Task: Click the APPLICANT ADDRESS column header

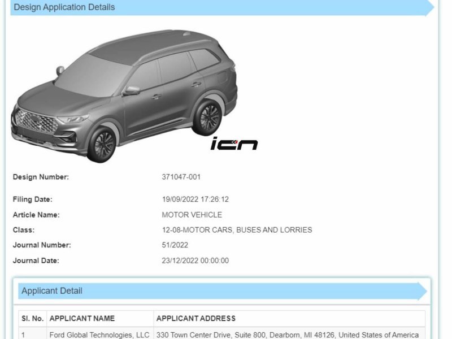Action: (289, 319)
